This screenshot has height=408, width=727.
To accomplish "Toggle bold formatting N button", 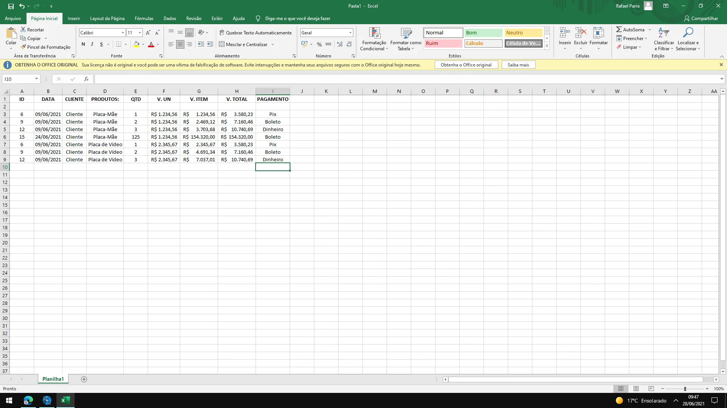I will point(83,45).
